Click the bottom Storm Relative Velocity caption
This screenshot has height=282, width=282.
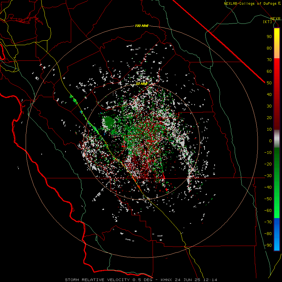click(x=141, y=280)
